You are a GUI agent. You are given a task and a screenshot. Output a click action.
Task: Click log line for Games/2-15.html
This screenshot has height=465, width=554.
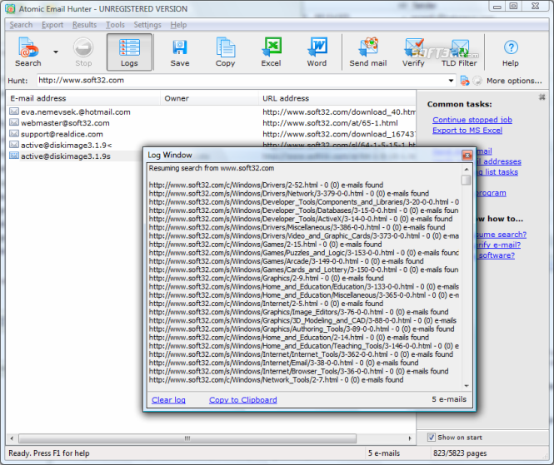pos(266,245)
